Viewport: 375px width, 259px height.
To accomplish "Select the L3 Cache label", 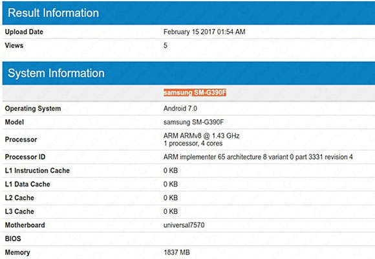I will [19, 212].
